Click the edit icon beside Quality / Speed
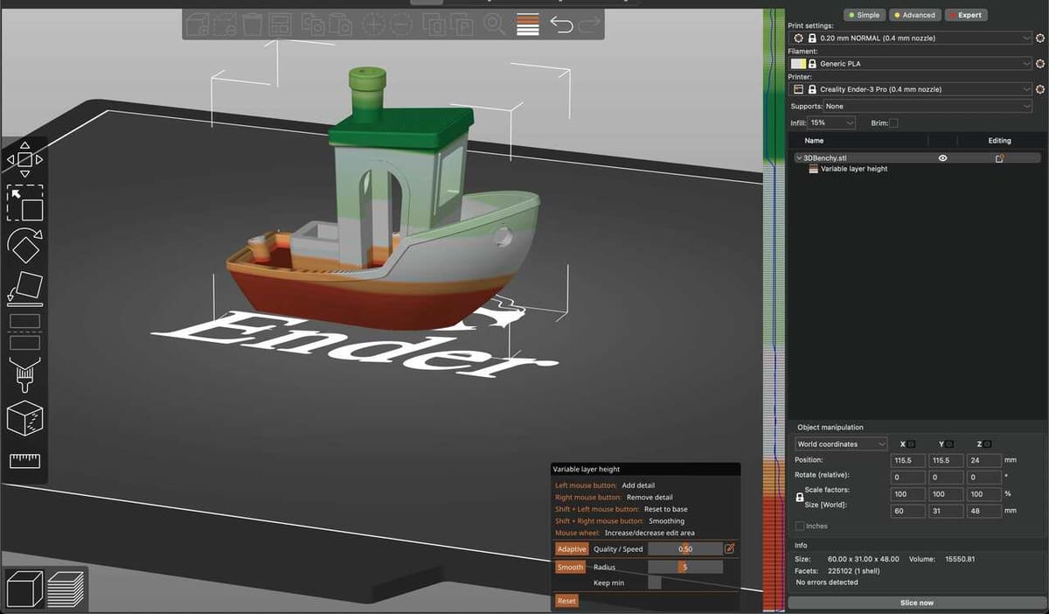This screenshot has height=614, width=1049. [x=730, y=548]
